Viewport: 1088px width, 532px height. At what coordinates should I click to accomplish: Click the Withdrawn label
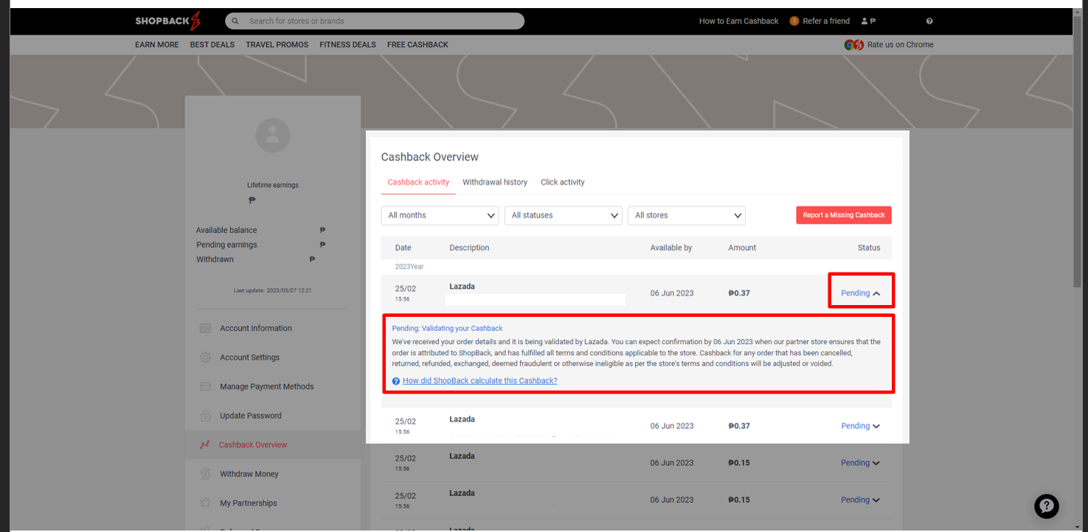click(x=215, y=259)
